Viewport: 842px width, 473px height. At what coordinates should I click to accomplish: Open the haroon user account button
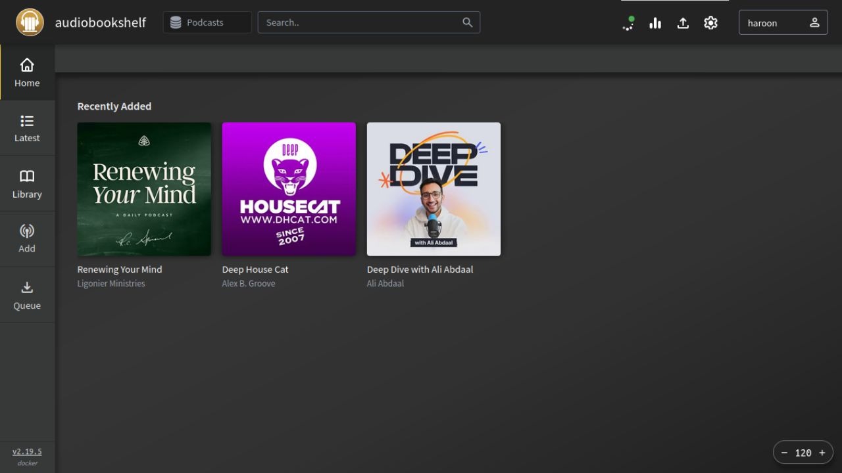(x=783, y=22)
